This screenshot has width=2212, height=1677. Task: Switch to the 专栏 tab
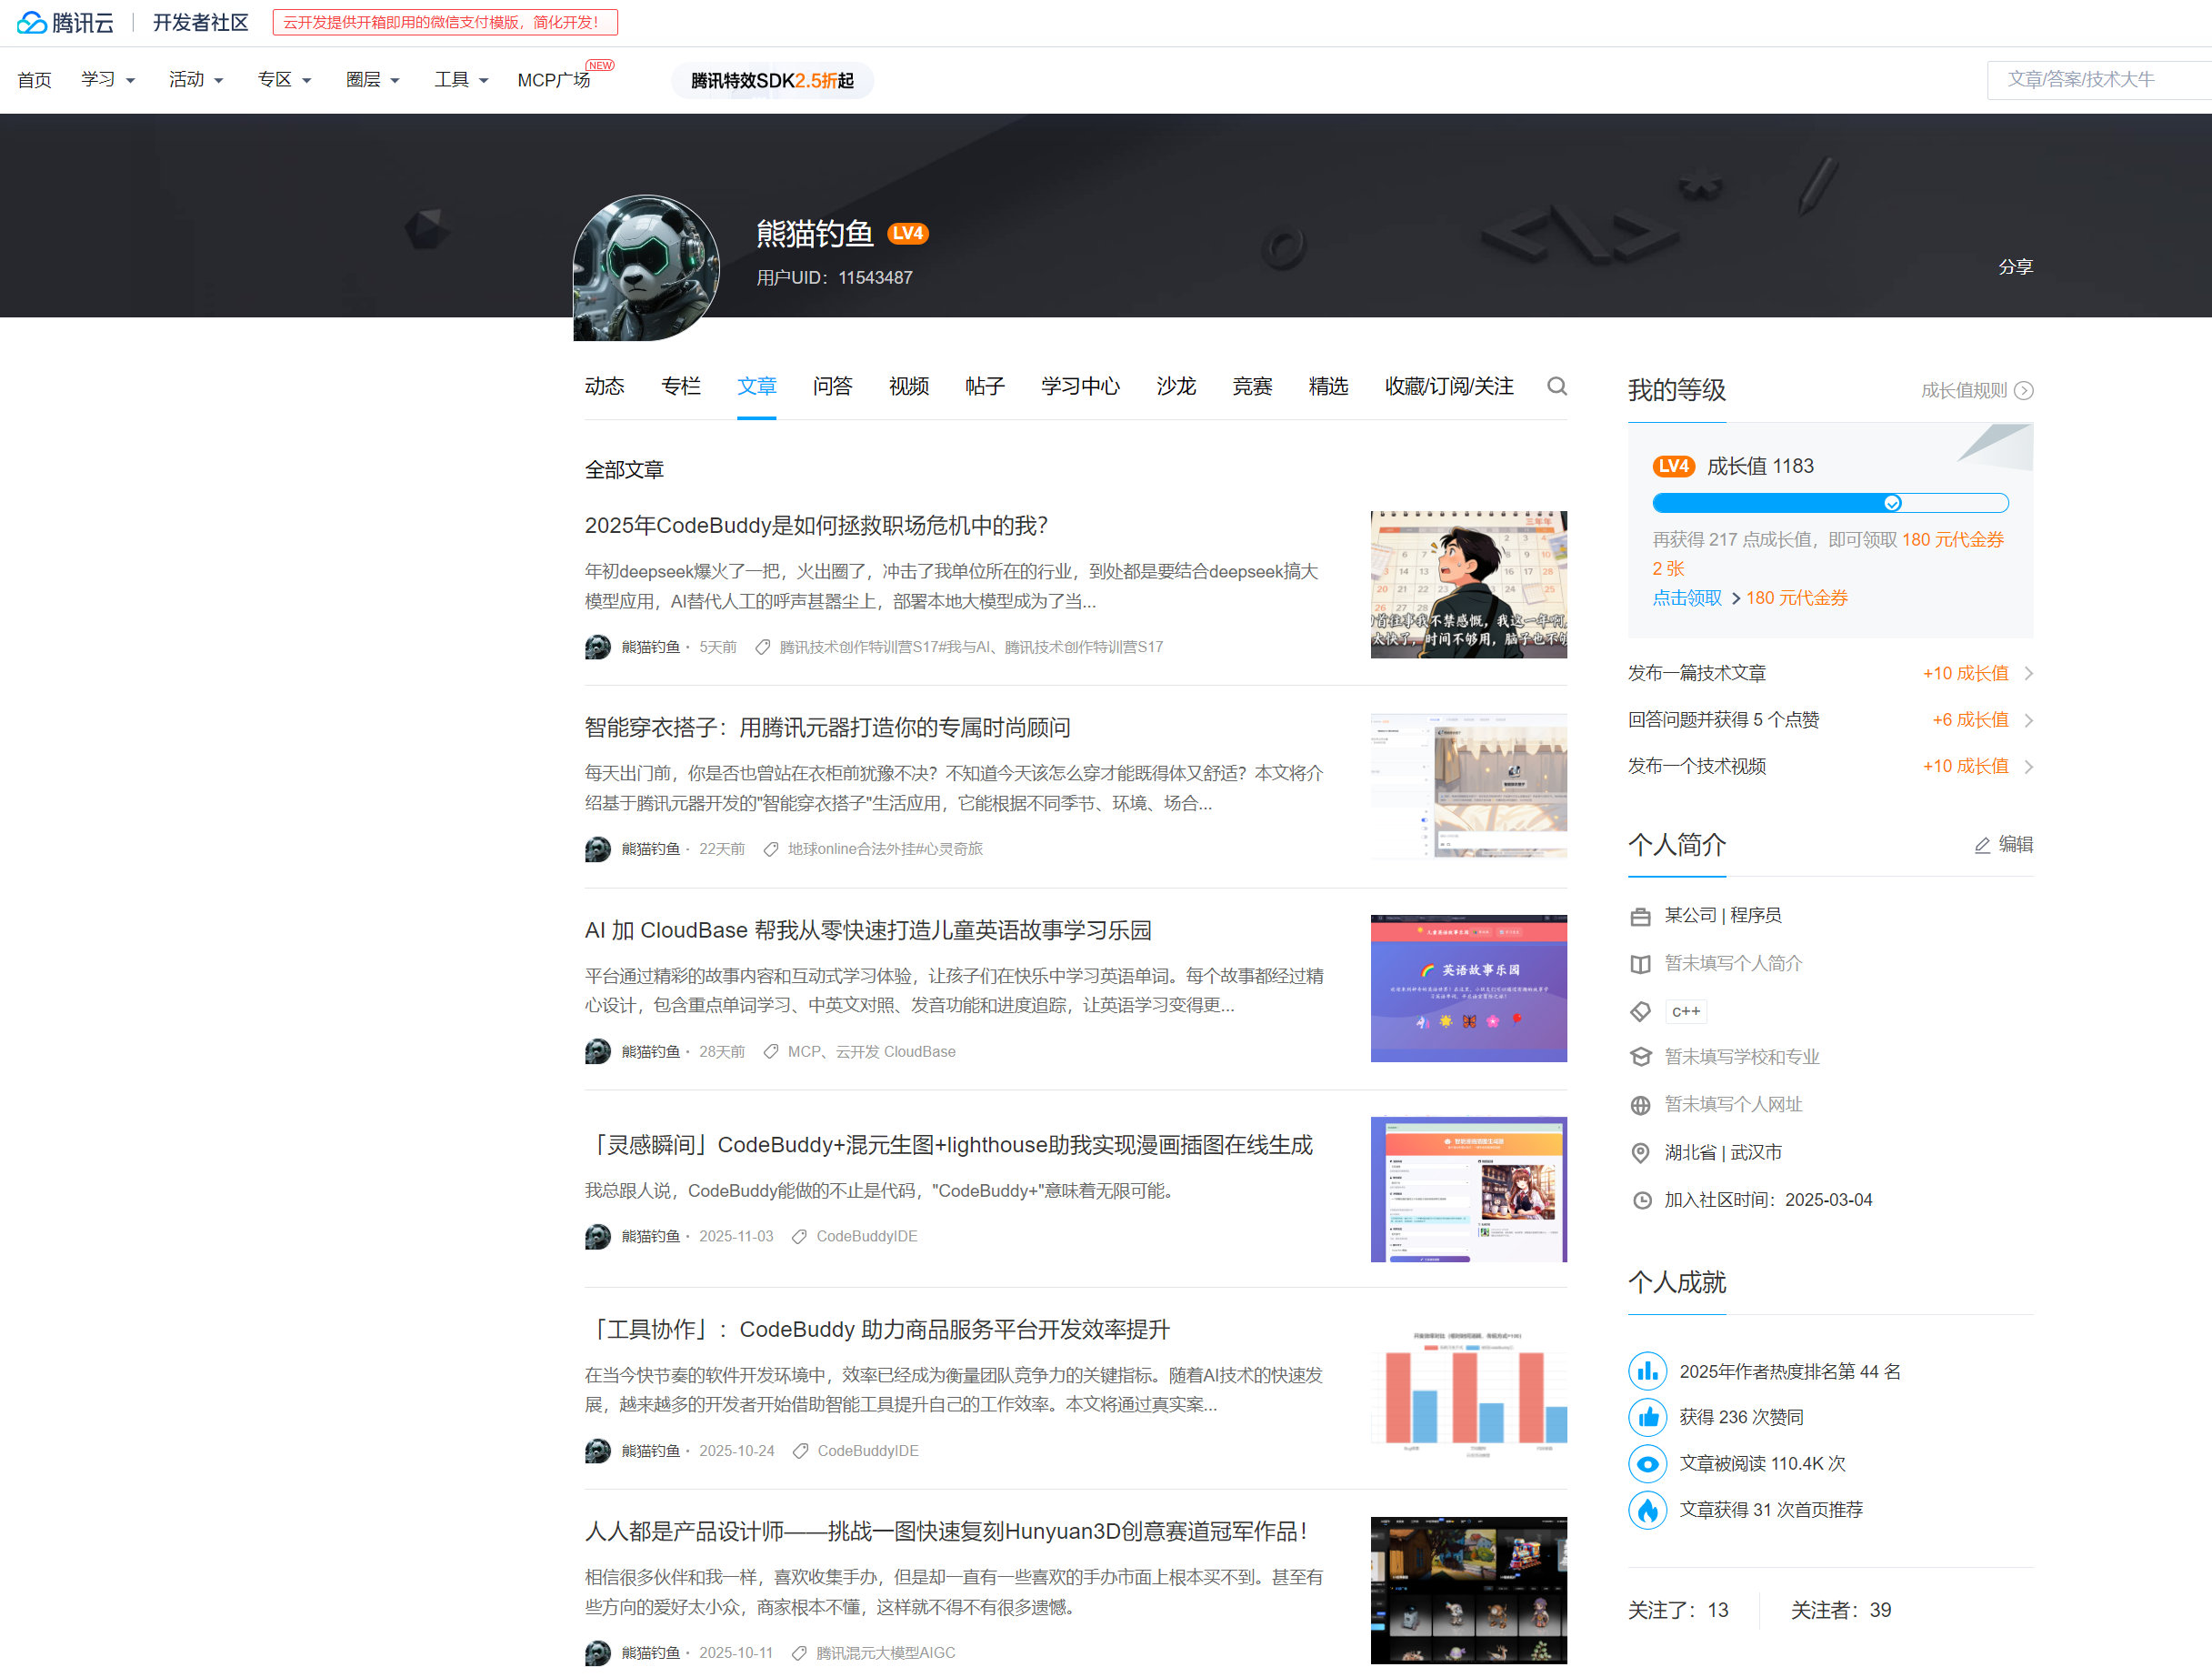point(680,386)
